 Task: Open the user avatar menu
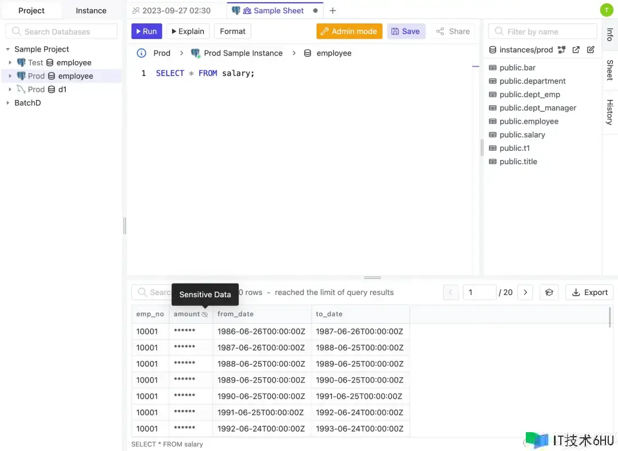[x=606, y=10]
